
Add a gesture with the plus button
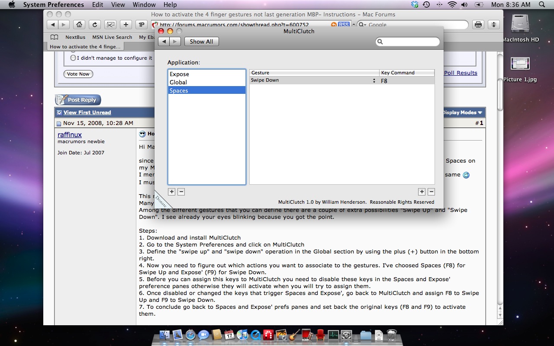click(x=422, y=192)
